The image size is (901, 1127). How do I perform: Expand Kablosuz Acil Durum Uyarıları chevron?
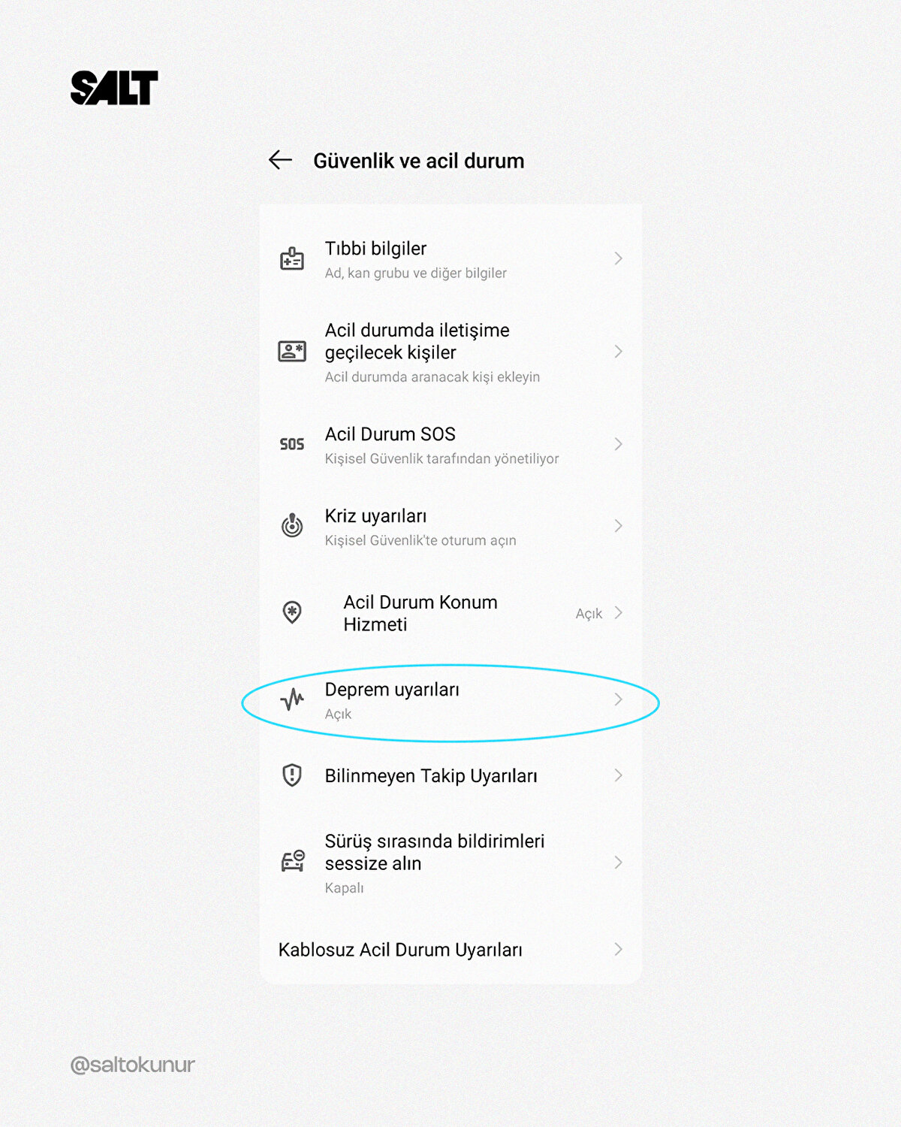point(618,949)
